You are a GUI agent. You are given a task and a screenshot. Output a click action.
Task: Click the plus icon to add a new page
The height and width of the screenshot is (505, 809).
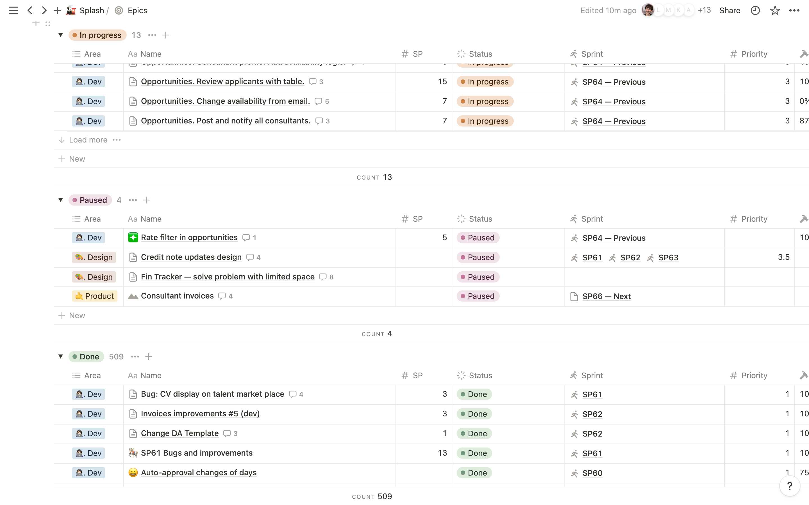(x=57, y=10)
